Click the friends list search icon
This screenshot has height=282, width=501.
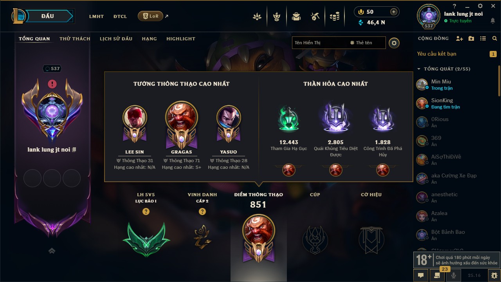pyautogui.click(x=495, y=38)
